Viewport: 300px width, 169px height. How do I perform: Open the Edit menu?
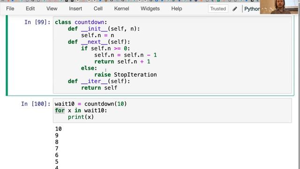click(x=30, y=8)
